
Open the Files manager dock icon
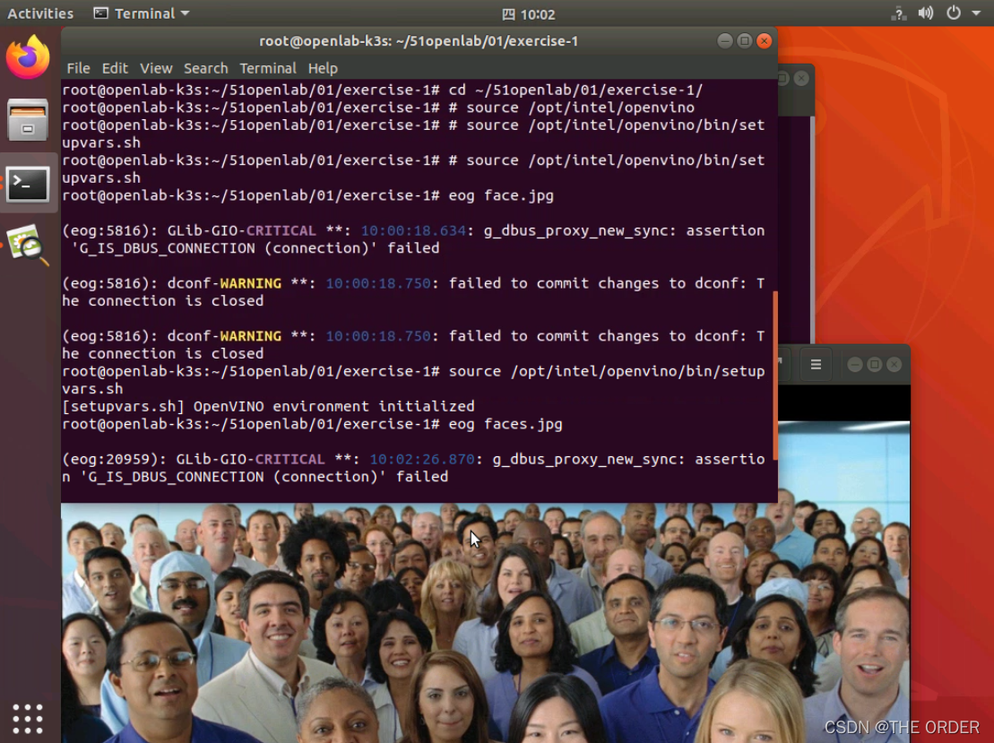[x=27, y=120]
